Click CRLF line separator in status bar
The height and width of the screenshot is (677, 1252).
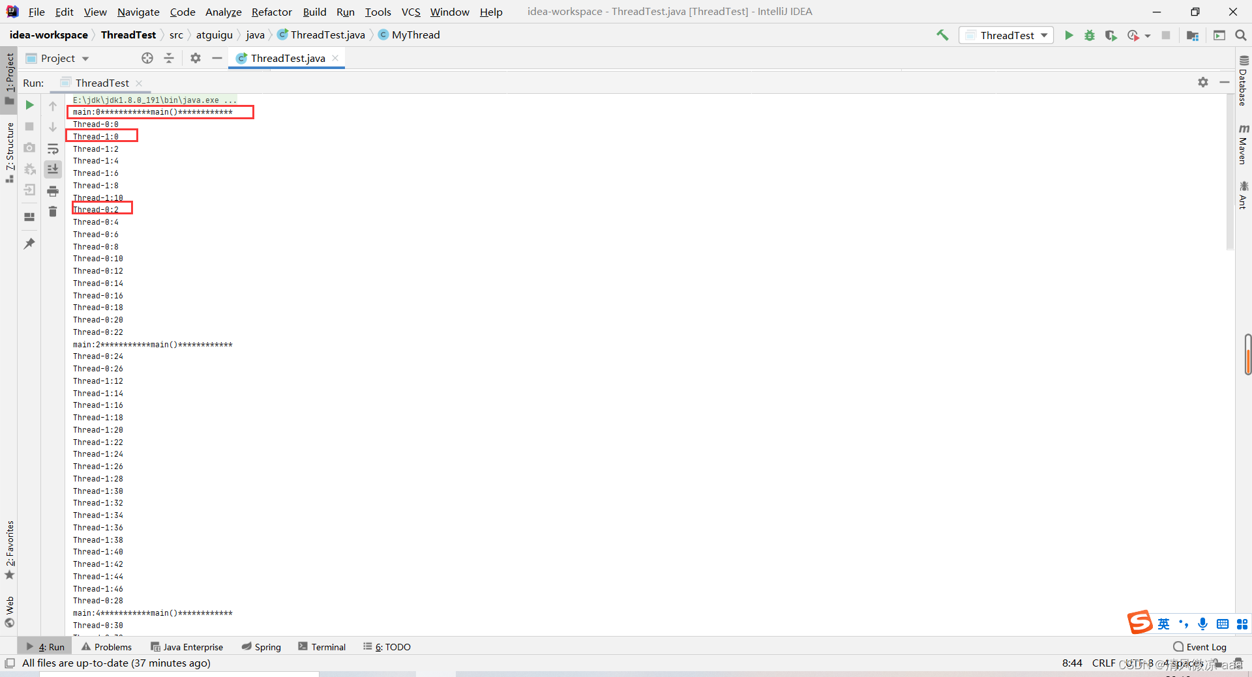(1103, 663)
